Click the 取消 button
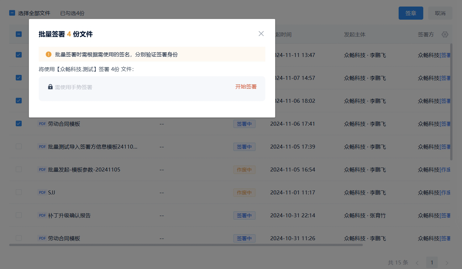Image resolution: width=462 pixels, height=269 pixels. click(x=440, y=13)
